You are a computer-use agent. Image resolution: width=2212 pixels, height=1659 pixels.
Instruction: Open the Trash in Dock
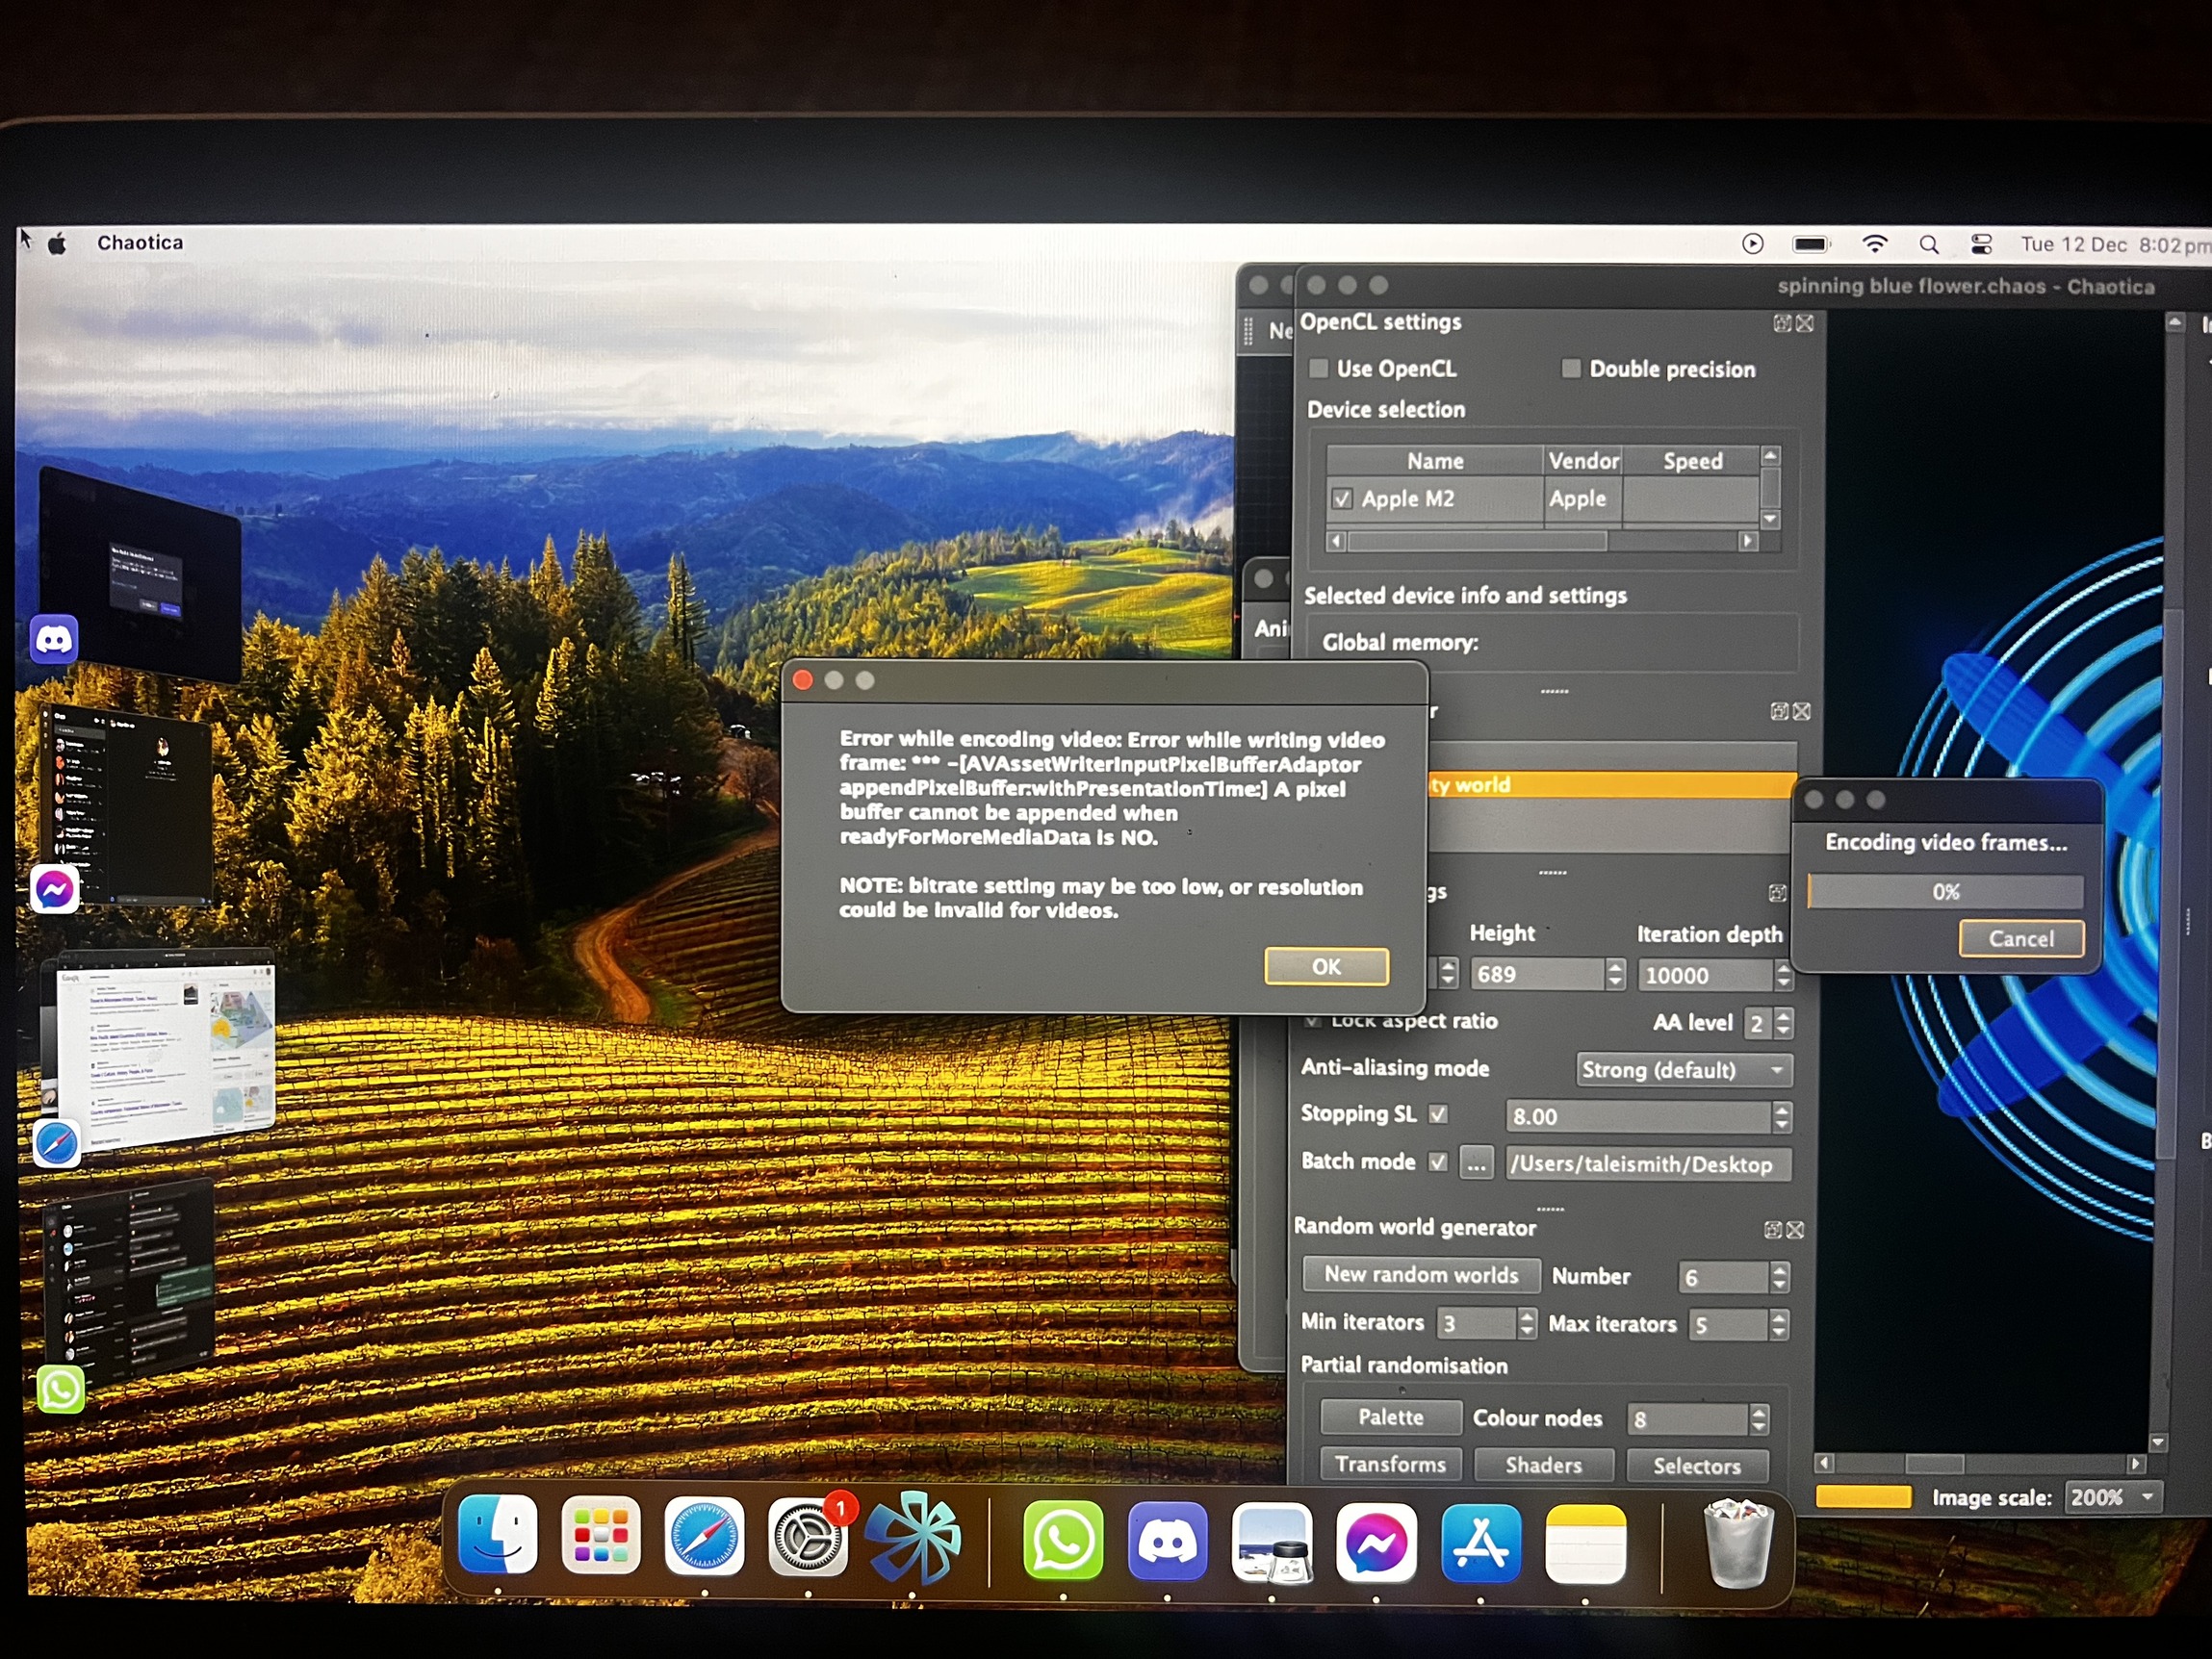[1738, 1544]
